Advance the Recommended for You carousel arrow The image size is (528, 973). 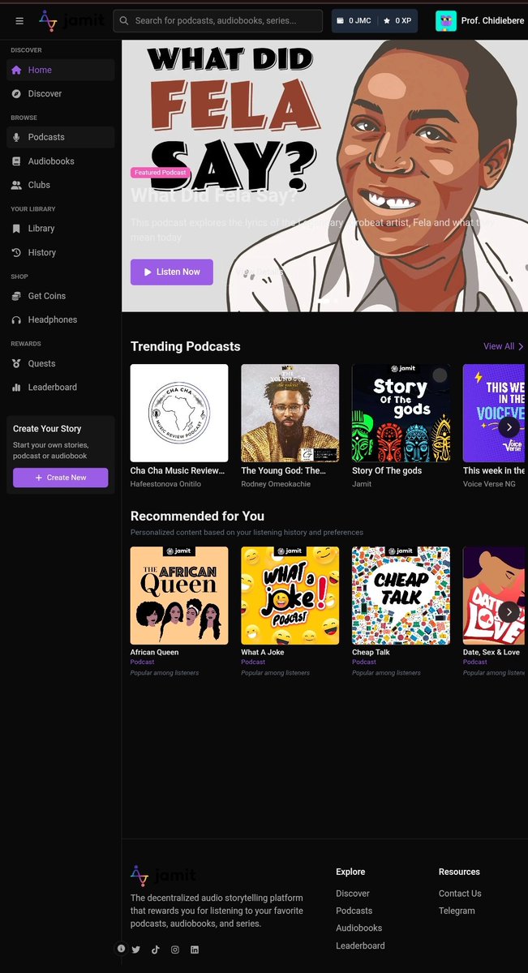[x=509, y=611]
